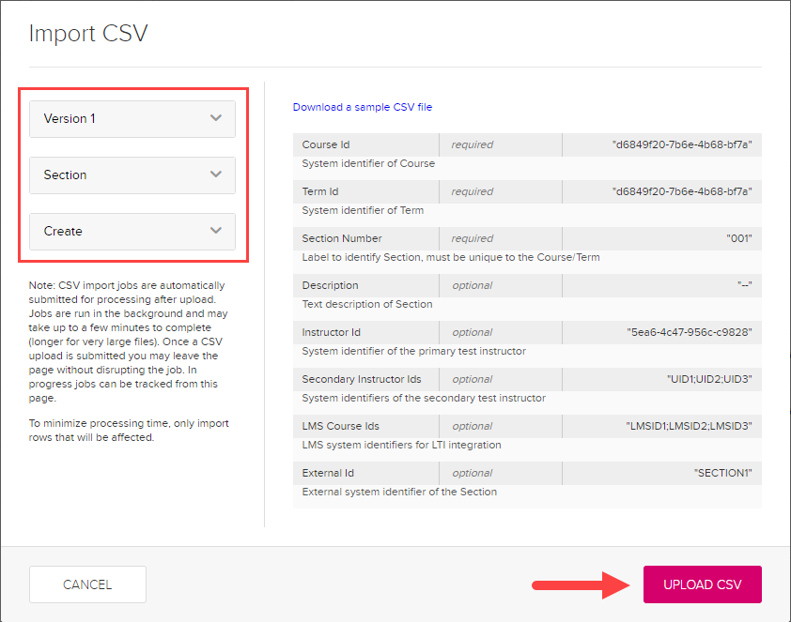Click the CSV import jobs note paragraph
This screenshot has width=791, height=622.
click(x=128, y=341)
